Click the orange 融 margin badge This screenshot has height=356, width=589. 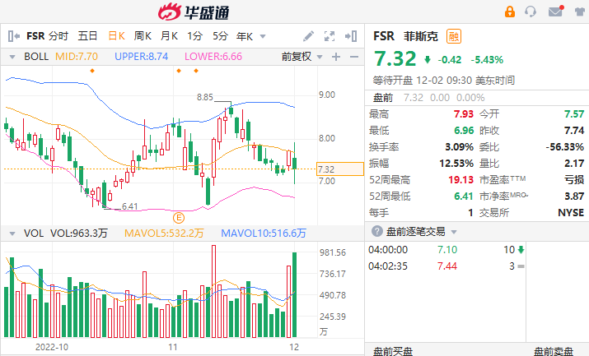click(454, 36)
